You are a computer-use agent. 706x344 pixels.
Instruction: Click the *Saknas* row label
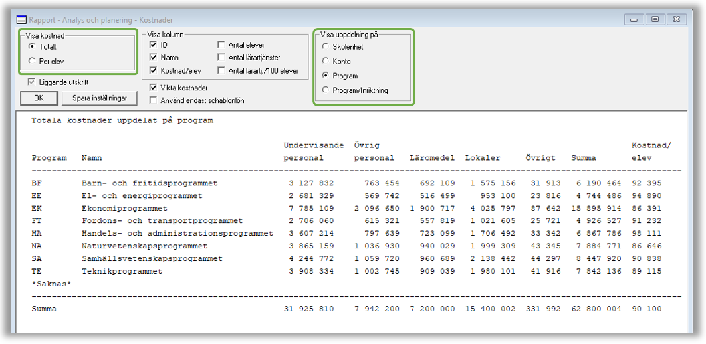(51, 284)
